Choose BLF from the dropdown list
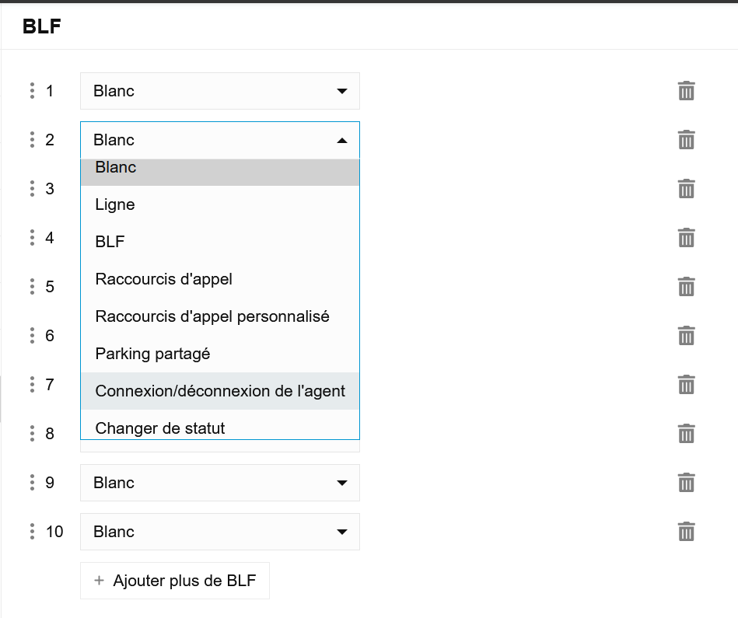 tap(110, 242)
